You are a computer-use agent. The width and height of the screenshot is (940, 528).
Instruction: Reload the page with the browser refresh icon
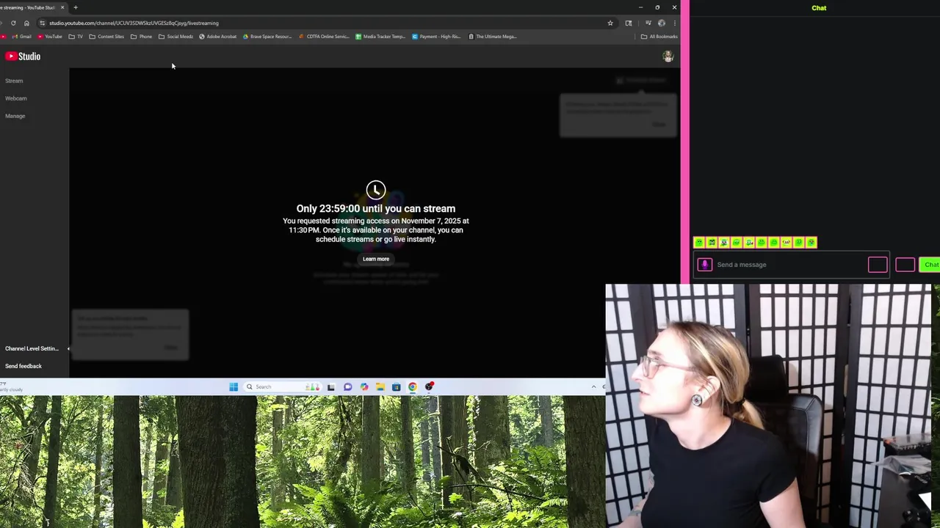pyautogui.click(x=13, y=23)
